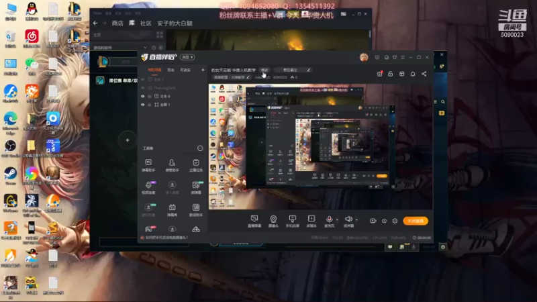This screenshot has width=537, height=302.
Task: Click the record video camera icon
Action: click(373, 221)
